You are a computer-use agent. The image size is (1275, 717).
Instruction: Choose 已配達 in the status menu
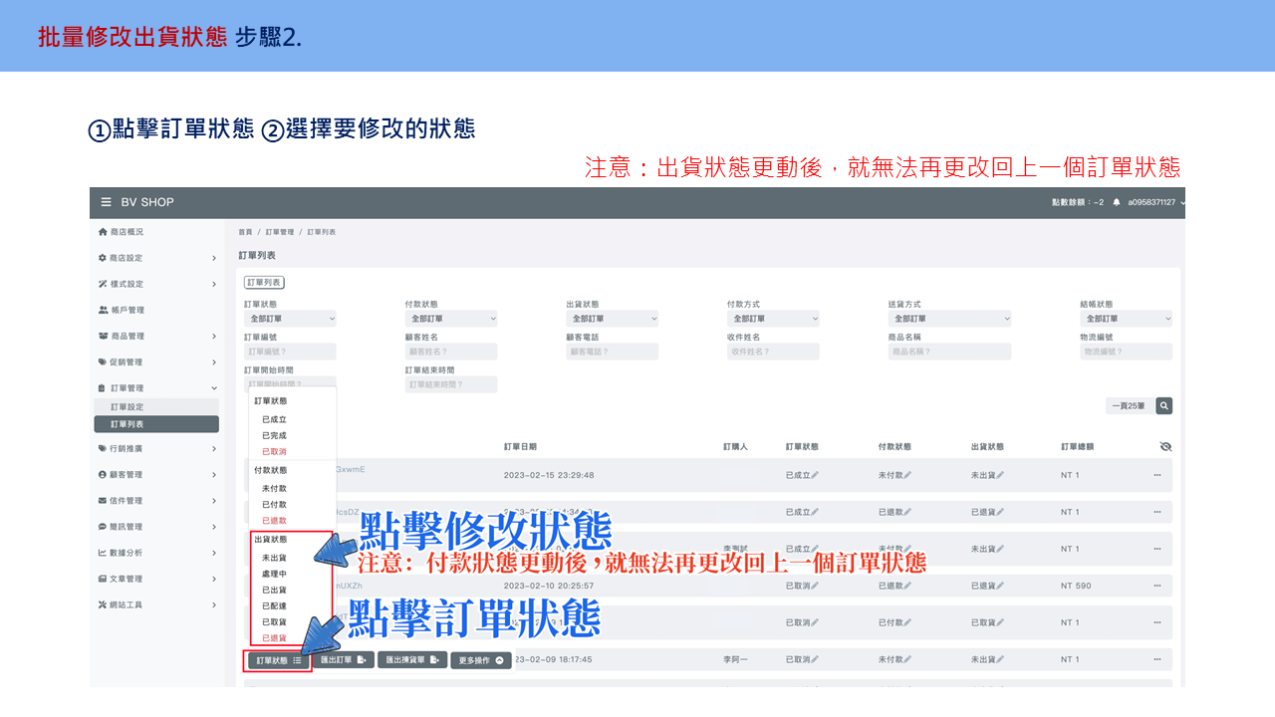(274, 605)
